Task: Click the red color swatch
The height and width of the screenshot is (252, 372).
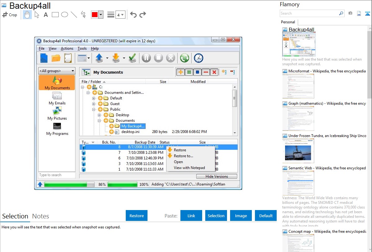Action: [95, 15]
